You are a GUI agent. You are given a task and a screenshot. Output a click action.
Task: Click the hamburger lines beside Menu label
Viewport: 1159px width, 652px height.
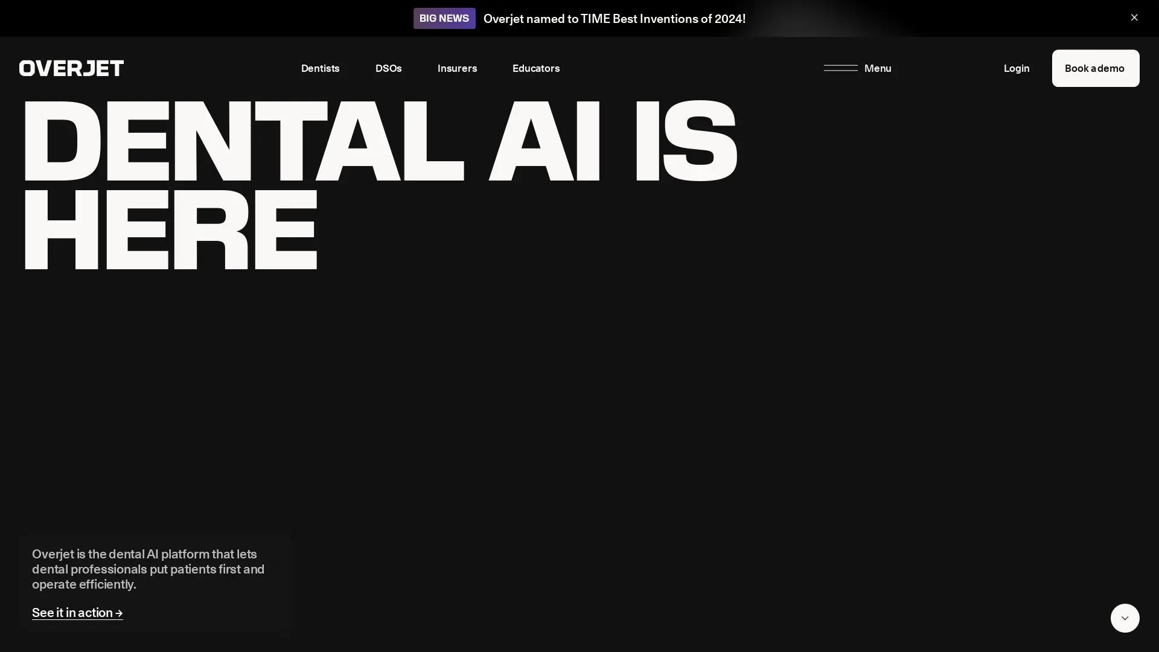coord(839,68)
